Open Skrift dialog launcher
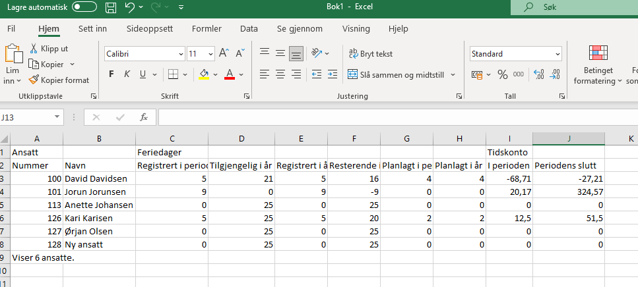638x287 pixels. click(x=246, y=96)
